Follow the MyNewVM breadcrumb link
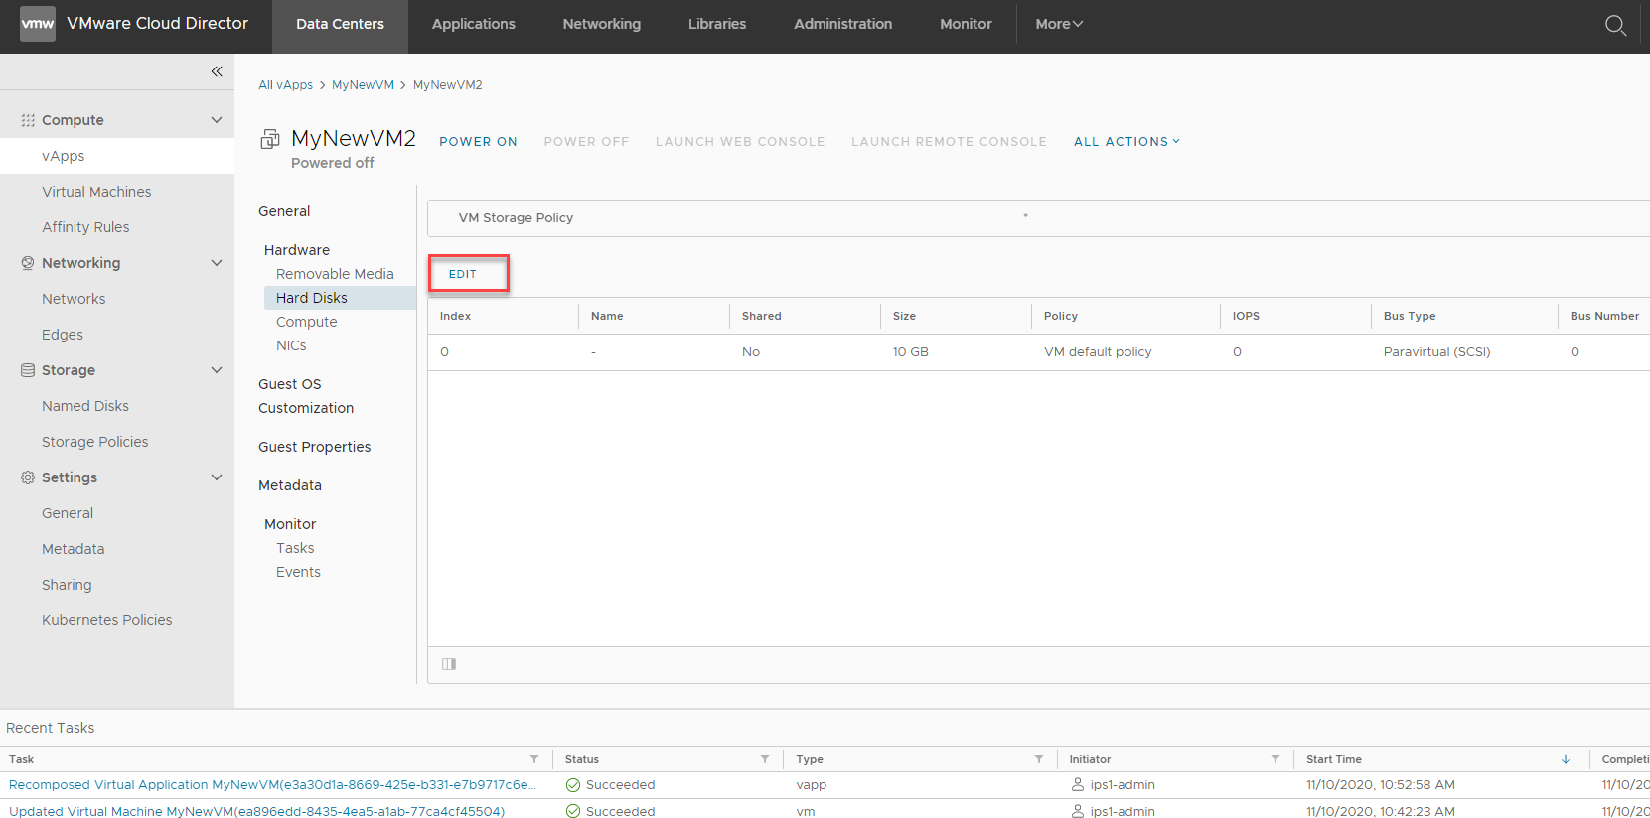Viewport: 1650px width, 818px height. 363,85
